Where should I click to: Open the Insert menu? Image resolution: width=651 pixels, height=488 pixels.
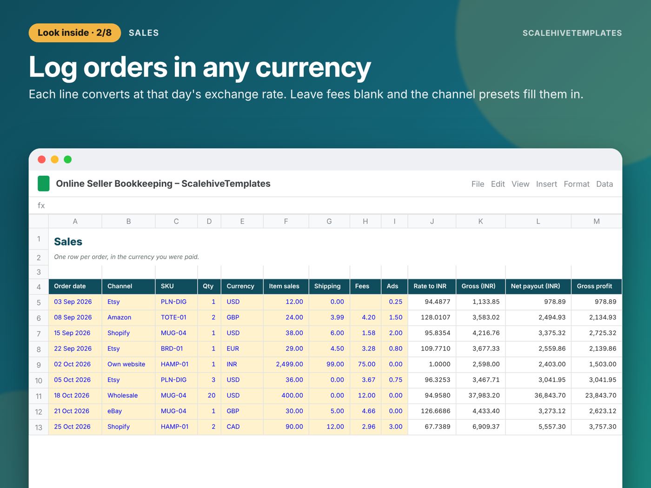pyautogui.click(x=546, y=184)
